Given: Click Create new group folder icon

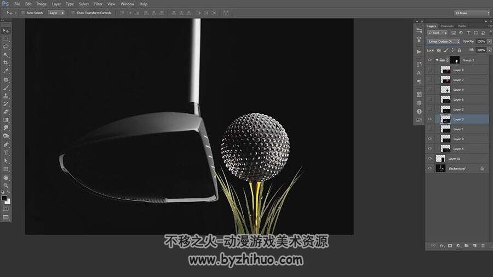Looking at the screenshot, I should [467, 246].
